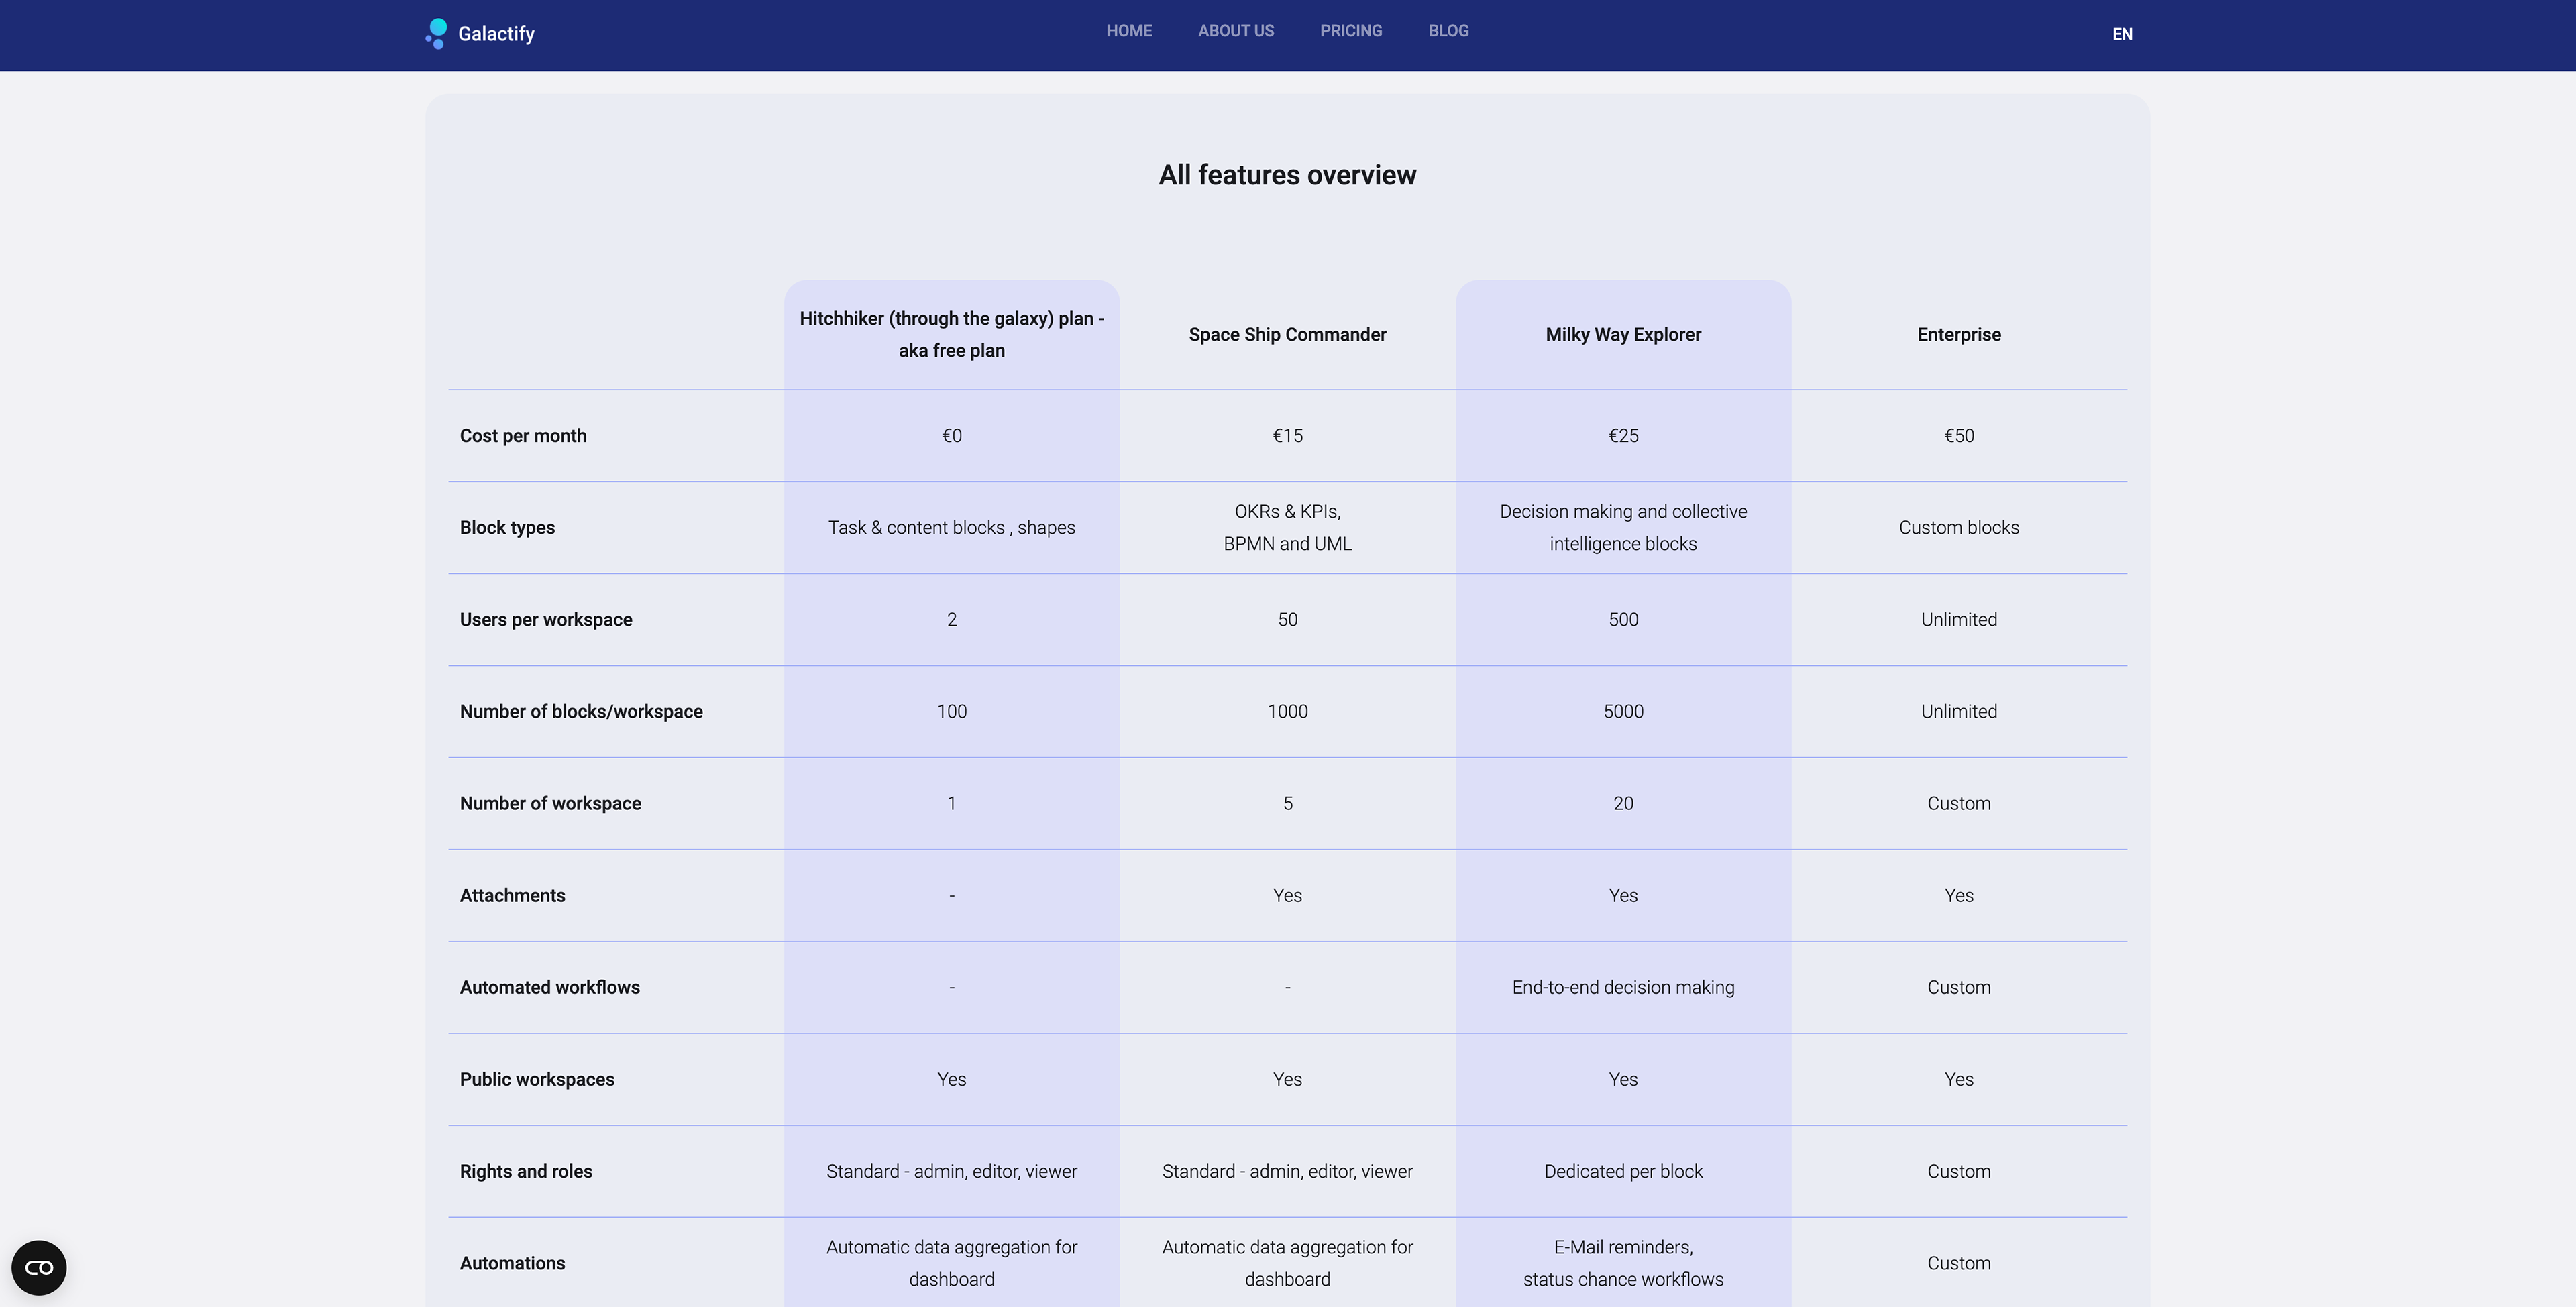The width and height of the screenshot is (2576, 1307).
Task: Click the Rights and roles row label
Action: [526, 1172]
